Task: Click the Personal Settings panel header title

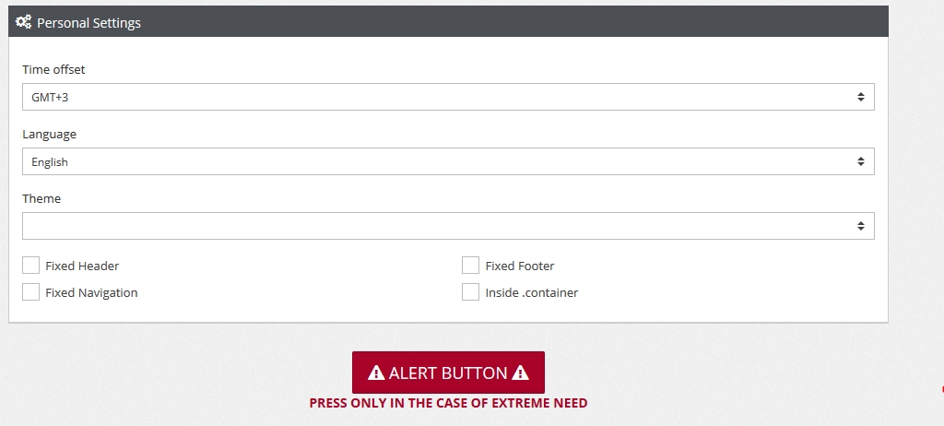Action: pyautogui.click(x=88, y=22)
